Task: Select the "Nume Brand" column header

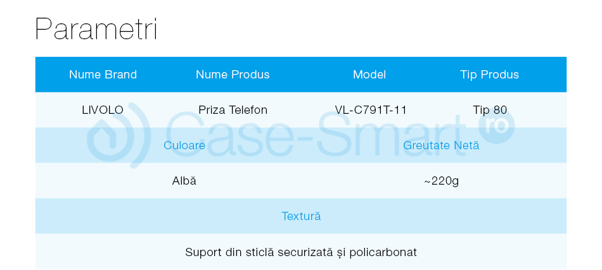Action: tap(103, 75)
